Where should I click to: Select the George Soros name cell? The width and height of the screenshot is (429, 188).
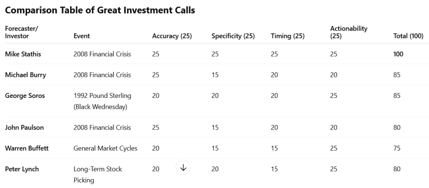click(25, 95)
